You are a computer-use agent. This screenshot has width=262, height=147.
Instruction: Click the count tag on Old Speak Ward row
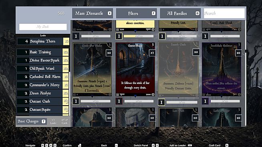[x=66, y=69]
